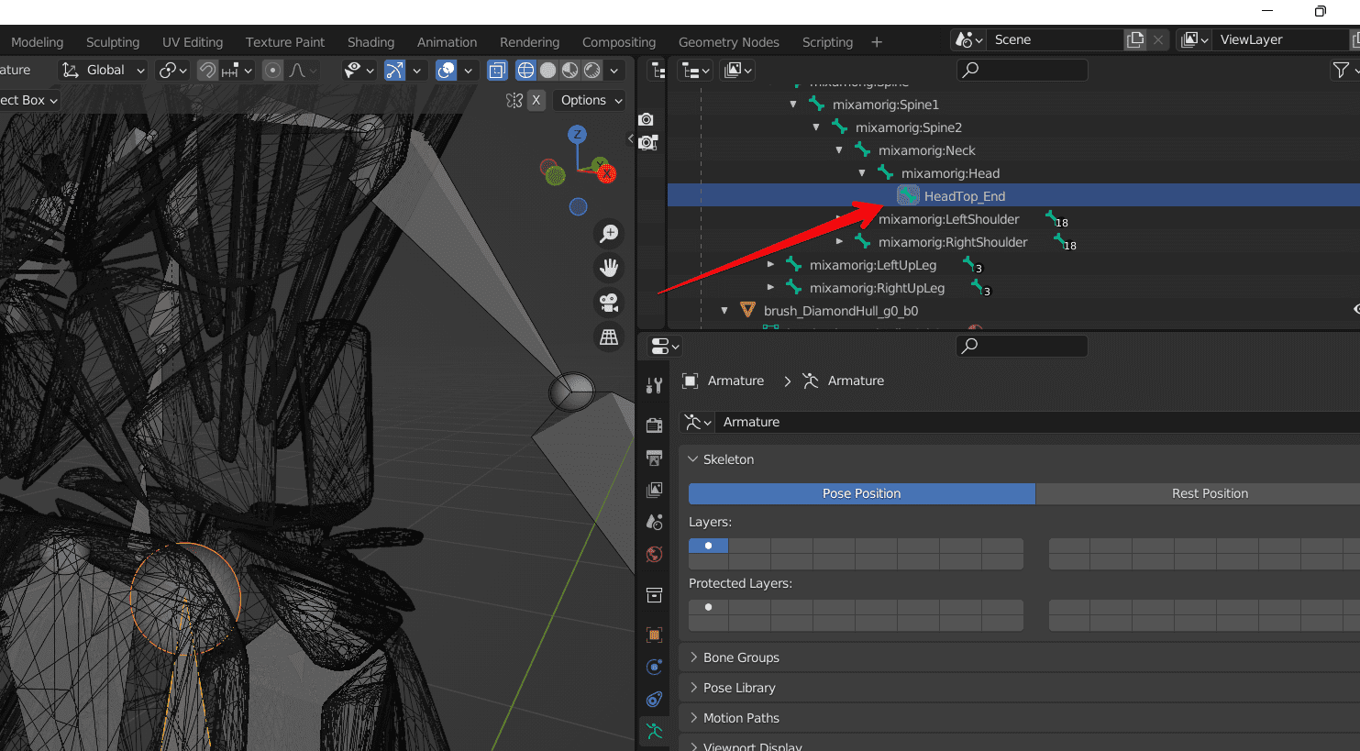Image resolution: width=1360 pixels, height=751 pixels.
Task: Open the Render properties tab icon
Action: point(654,425)
